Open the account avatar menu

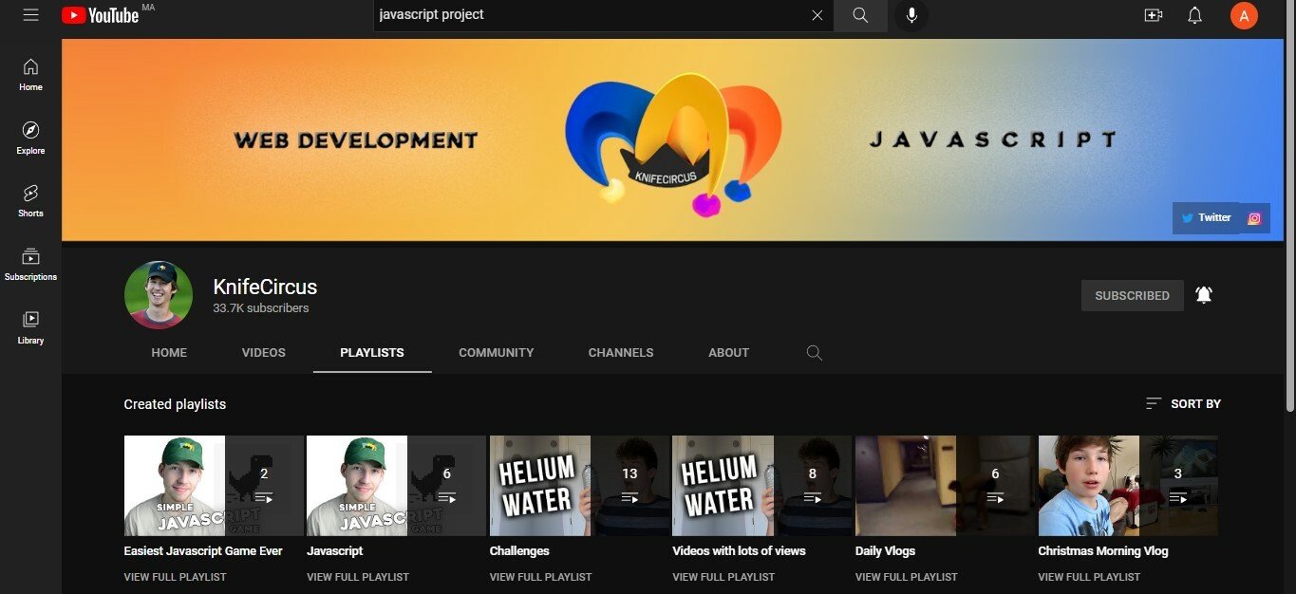point(1243,15)
